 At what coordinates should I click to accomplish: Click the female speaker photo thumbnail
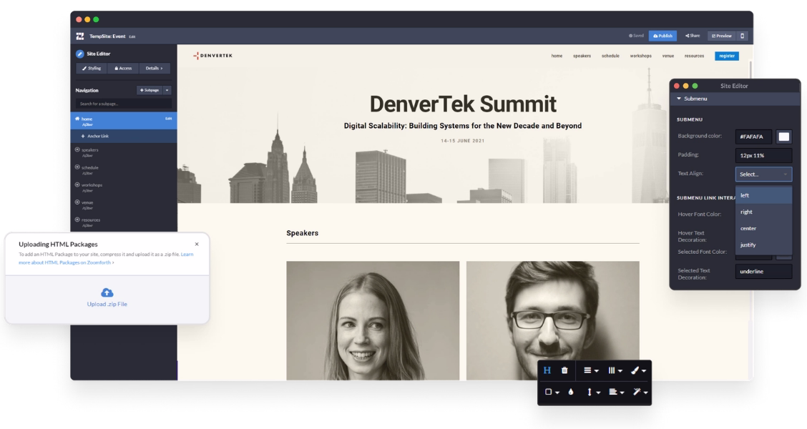pyautogui.click(x=373, y=320)
